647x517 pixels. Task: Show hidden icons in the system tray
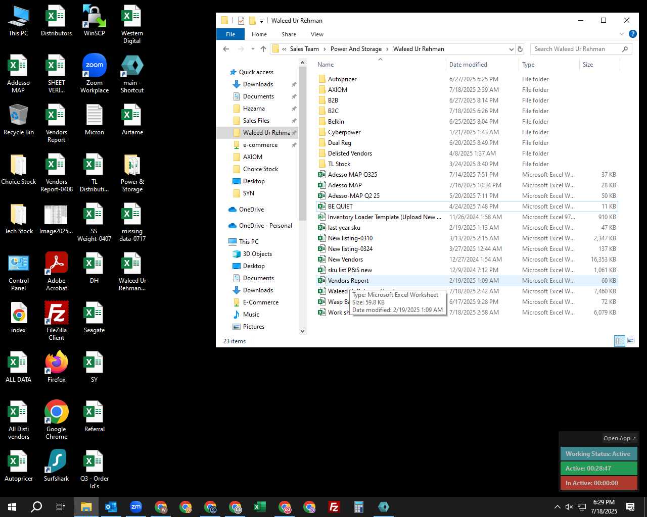[x=557, y=507]
